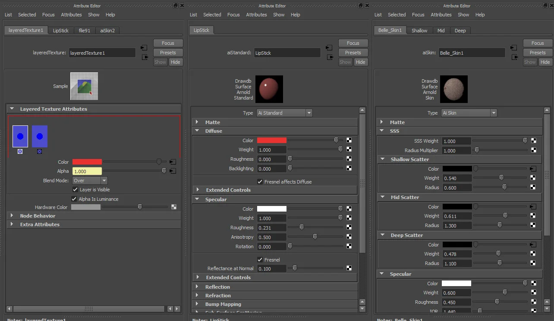This screenshot has height=321, width=554.
Task: Click map button for LipStick Diffuse Roughness
Action: tap(349, 159)
